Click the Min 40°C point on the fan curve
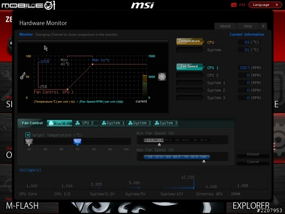285x214 pixels. point(67,89)
